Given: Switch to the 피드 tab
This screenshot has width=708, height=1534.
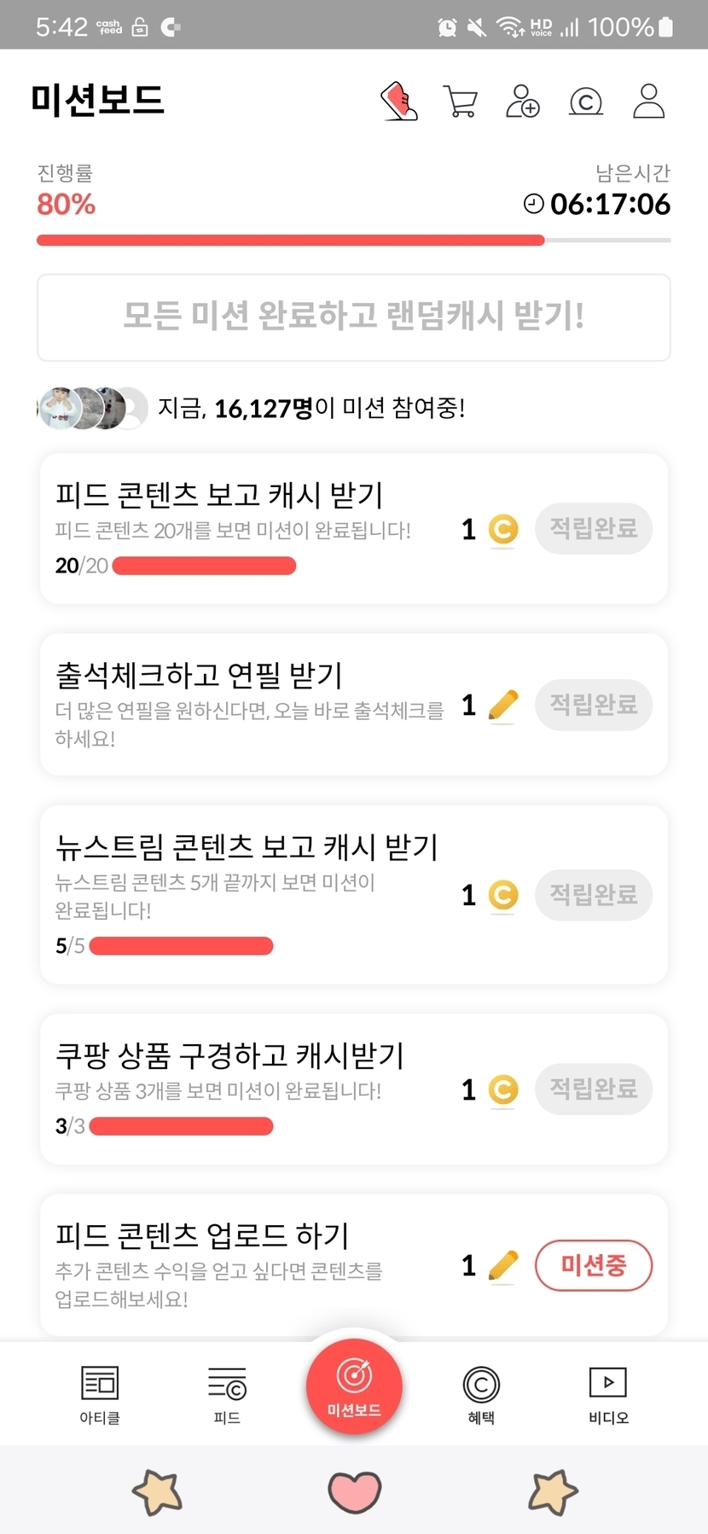Looking at the screenshot, I should [227, 1394].
